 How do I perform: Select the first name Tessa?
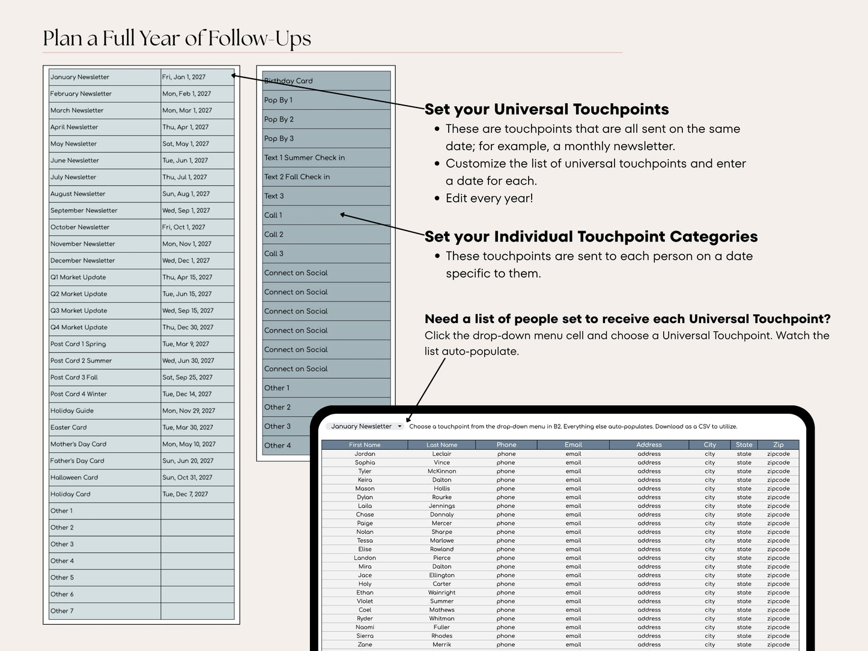click(365, 540)
